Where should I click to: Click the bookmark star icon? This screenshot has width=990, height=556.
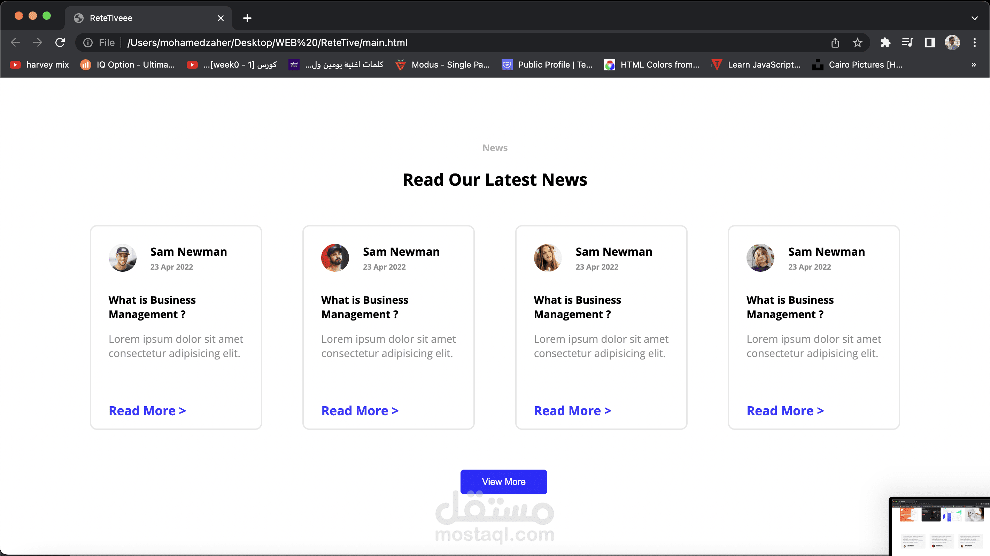pyautogui.click(x=857, y=43)
